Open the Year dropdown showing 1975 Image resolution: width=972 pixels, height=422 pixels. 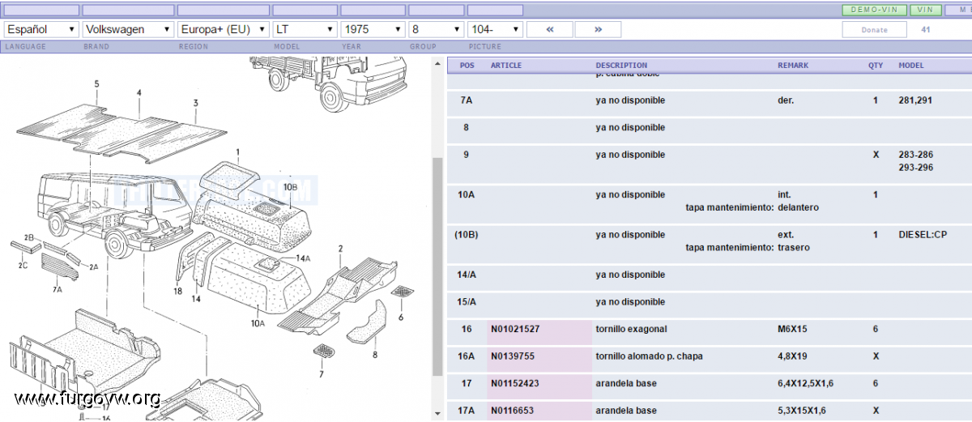click(373, 29)
